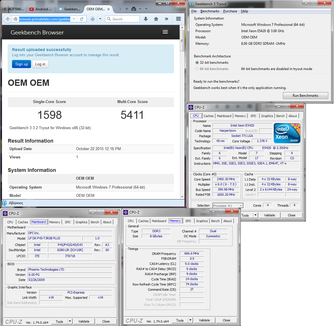Viewport: 334px width, 326px height.
Task: Click the CPU-Z title icon of Mainboard window
Action: pyautogui.click(x=5, y=213)
